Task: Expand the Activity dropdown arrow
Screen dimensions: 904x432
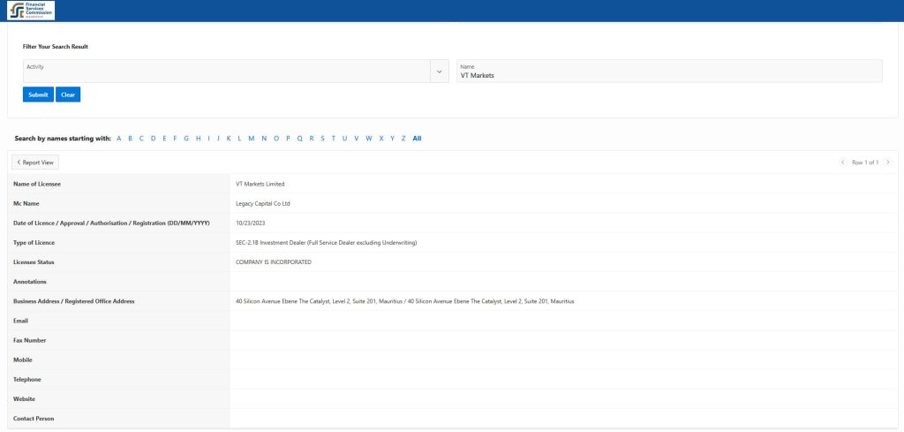Action: [x=440, y=72]
